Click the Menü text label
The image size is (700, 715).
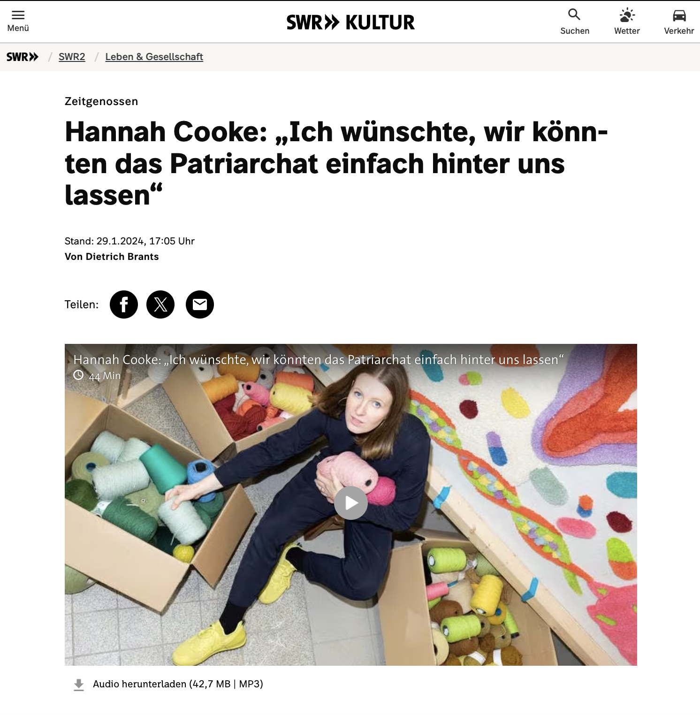pos(18,28)
